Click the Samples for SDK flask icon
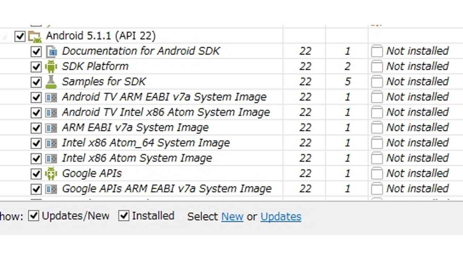This screenshot has height=260, width=463. (52, 82)
